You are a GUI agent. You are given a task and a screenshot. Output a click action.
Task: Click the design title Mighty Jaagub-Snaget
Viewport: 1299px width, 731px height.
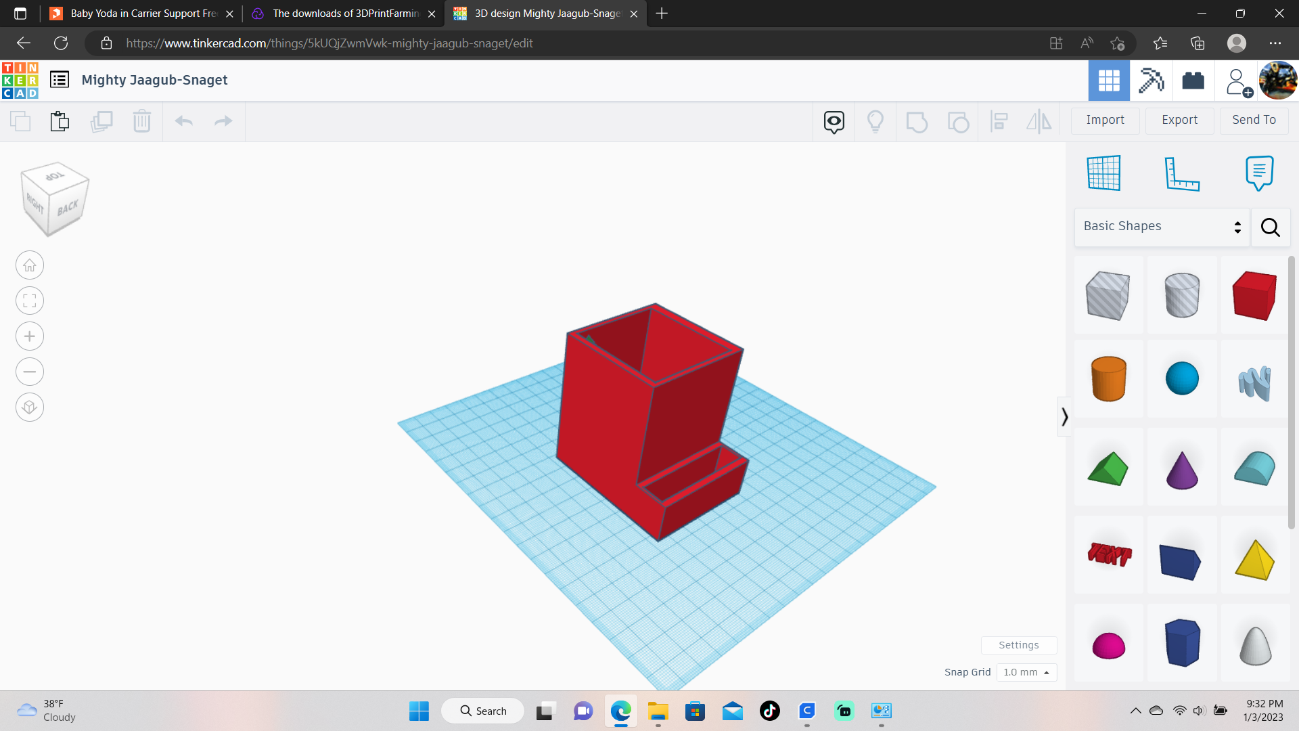click(154, 80)
